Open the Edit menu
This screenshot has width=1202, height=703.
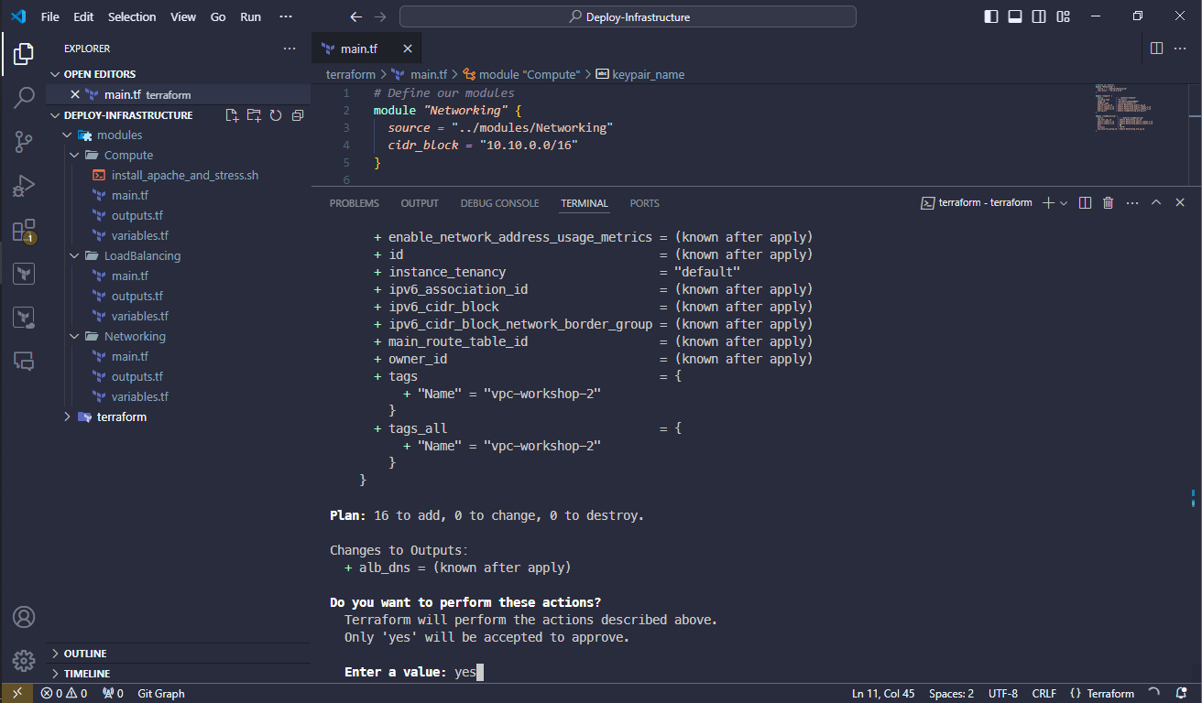point(83,16)
